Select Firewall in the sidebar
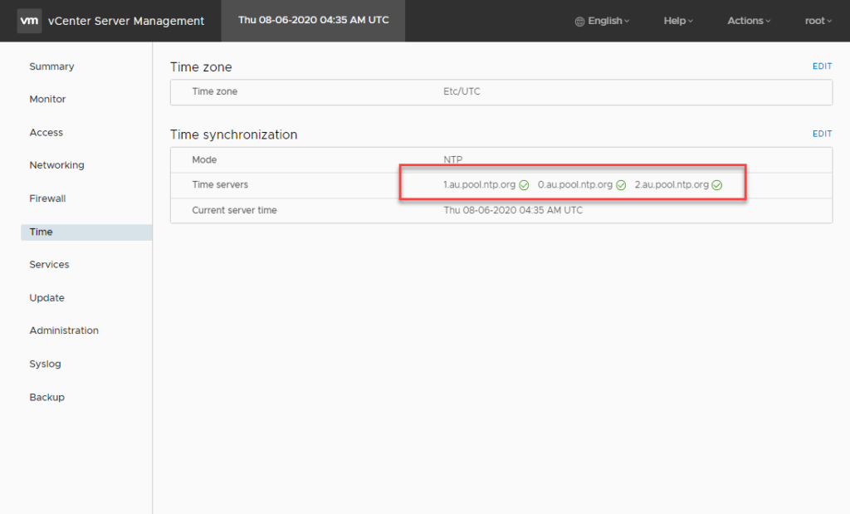The width and height of the screenshot is (850, 514). point(47,198)
